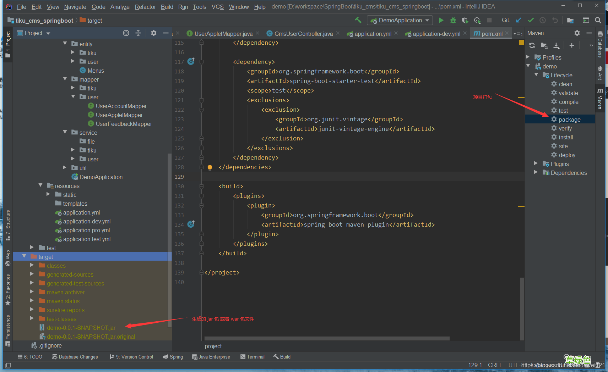This screenshot has width=608, height=372.
Task: Open Search Everywhere magnifier icon
Action: pos(598,20)
